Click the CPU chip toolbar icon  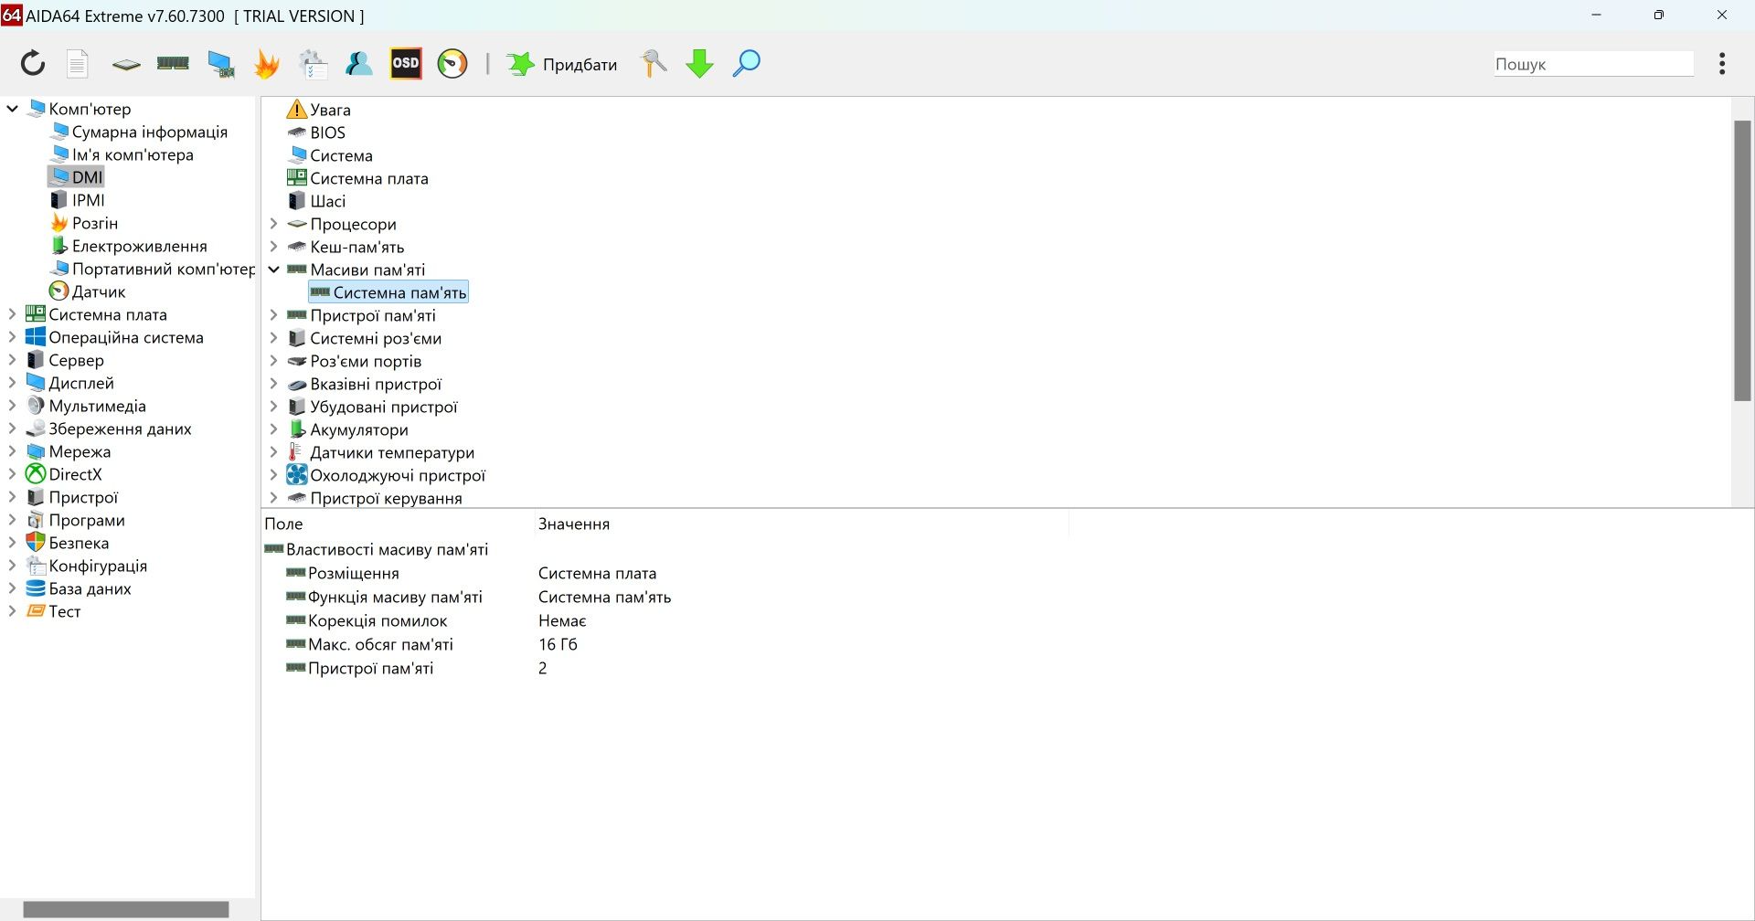[x=126, y=64]
